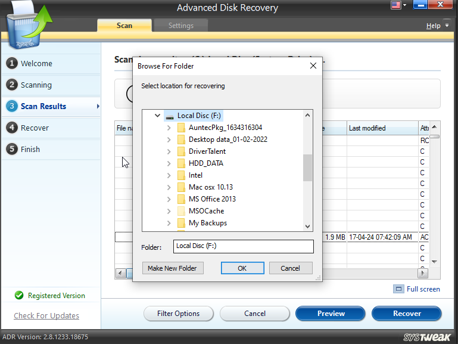
Task: Click the language flag icon
Action: pos(396,5)
